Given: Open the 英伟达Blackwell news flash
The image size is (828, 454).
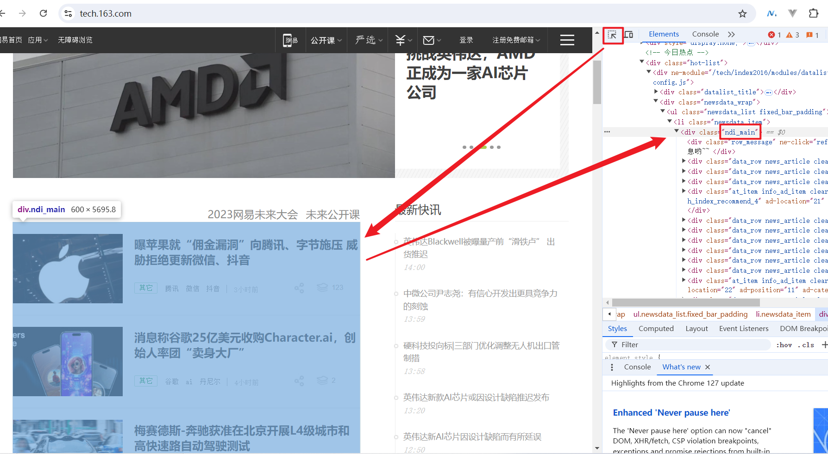Looking at the screenshot, I should pos(479,248).
